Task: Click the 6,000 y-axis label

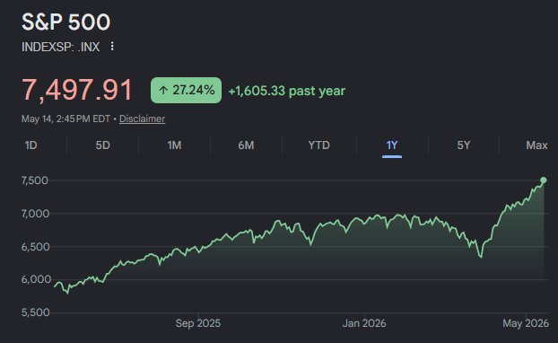Action: [36, 279]
